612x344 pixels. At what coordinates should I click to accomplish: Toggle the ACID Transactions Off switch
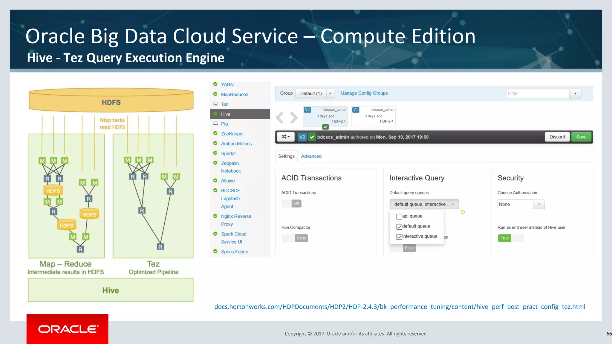point(292,203)
